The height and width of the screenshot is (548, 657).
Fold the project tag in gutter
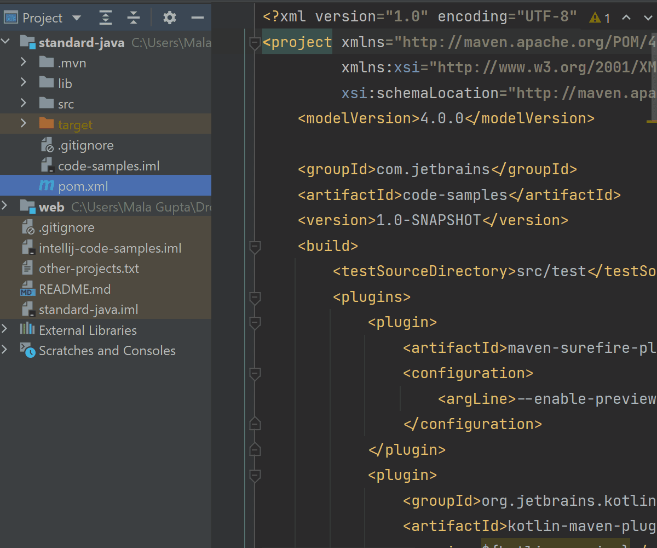(255, 43)
